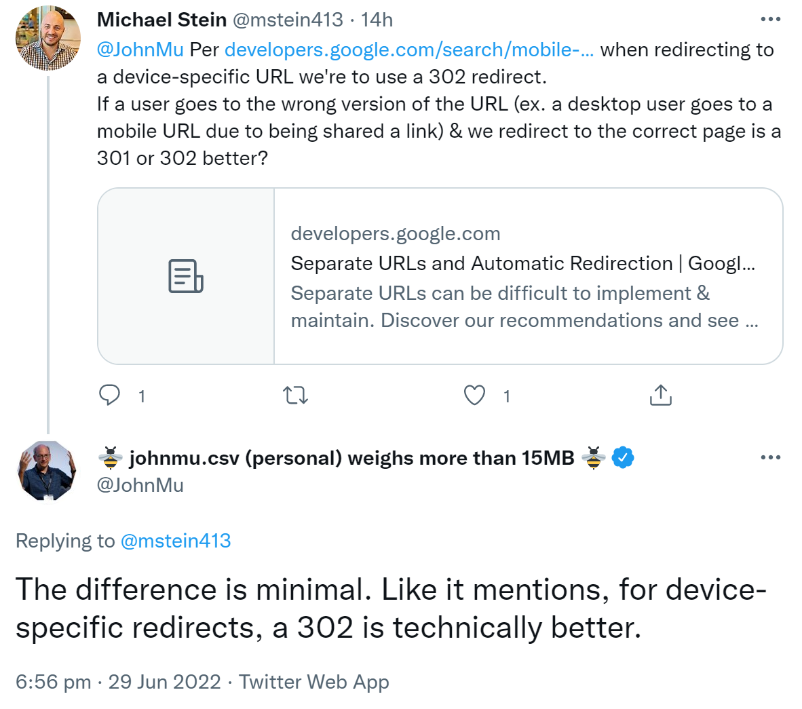Open the more options menu on JohnMu's reply
The image size is (802, 709).
click(x=771, y=457)
